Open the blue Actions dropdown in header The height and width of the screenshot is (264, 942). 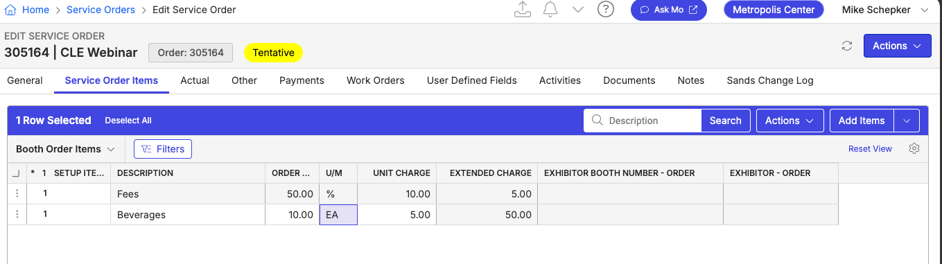897,46
